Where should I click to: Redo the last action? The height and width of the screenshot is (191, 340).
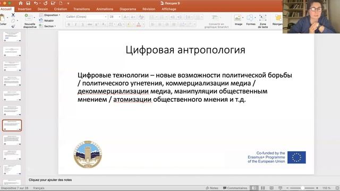pos(45,3)
